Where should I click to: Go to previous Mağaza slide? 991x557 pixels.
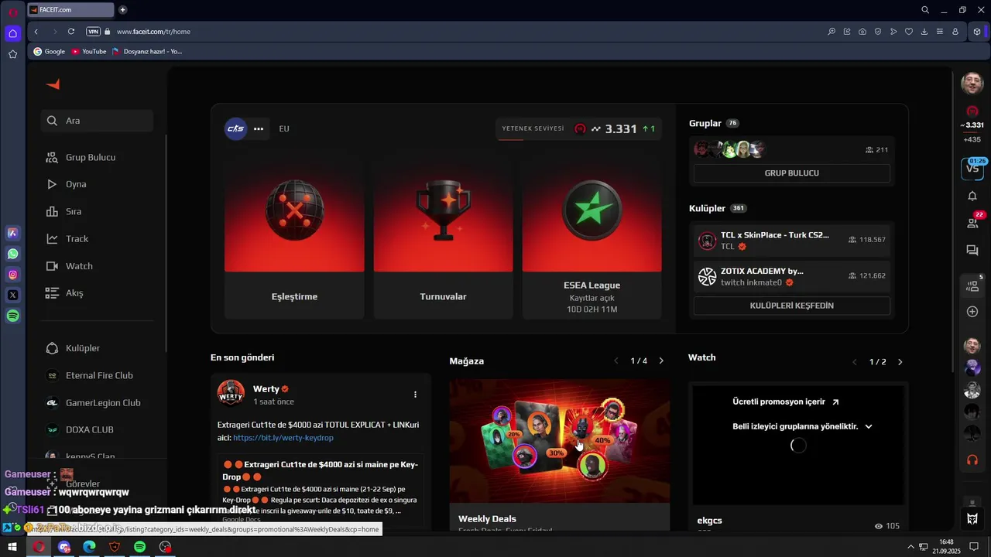pyautogui.click(x=616, y=361)
